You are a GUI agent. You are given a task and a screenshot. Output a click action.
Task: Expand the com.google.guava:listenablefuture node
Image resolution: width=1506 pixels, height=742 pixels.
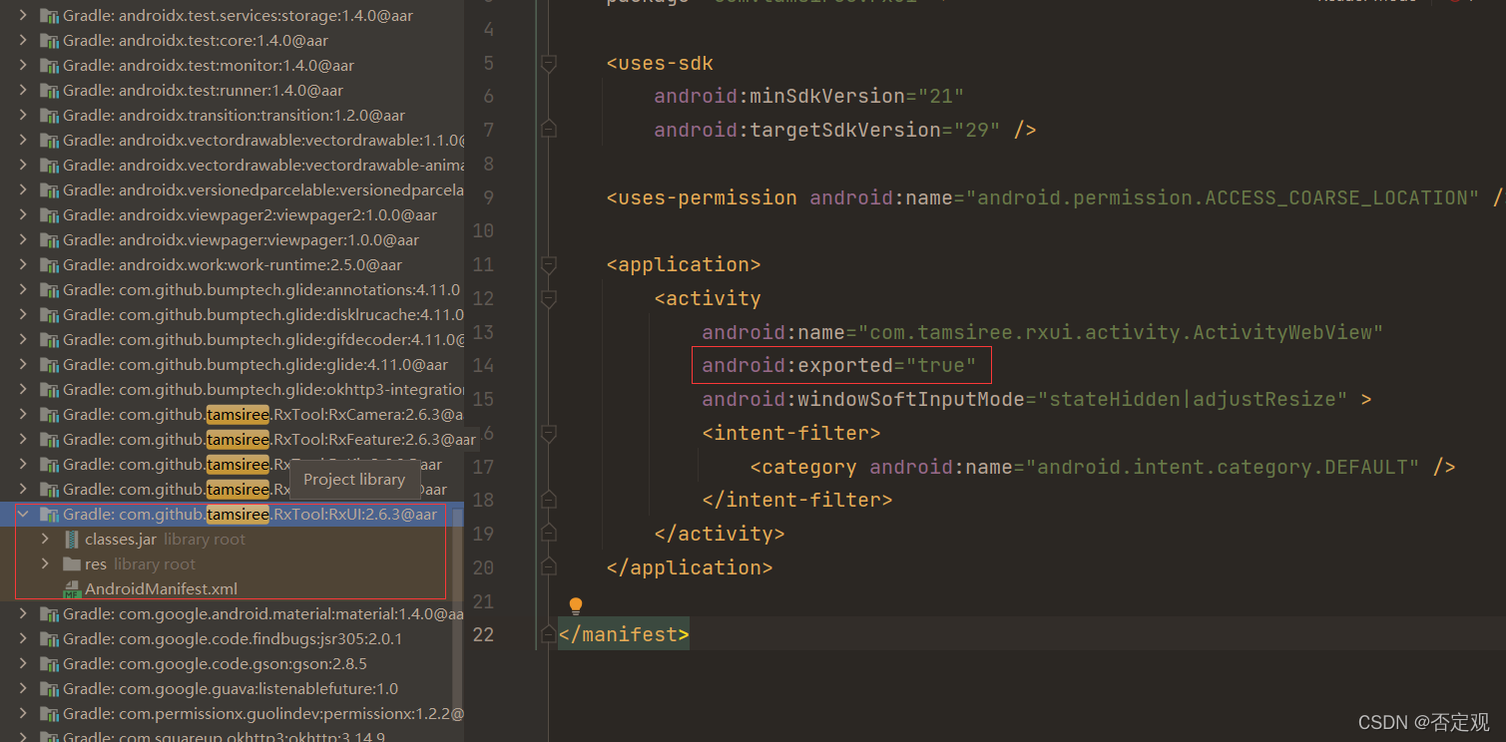pyautogui.click(x=22, y=688)
